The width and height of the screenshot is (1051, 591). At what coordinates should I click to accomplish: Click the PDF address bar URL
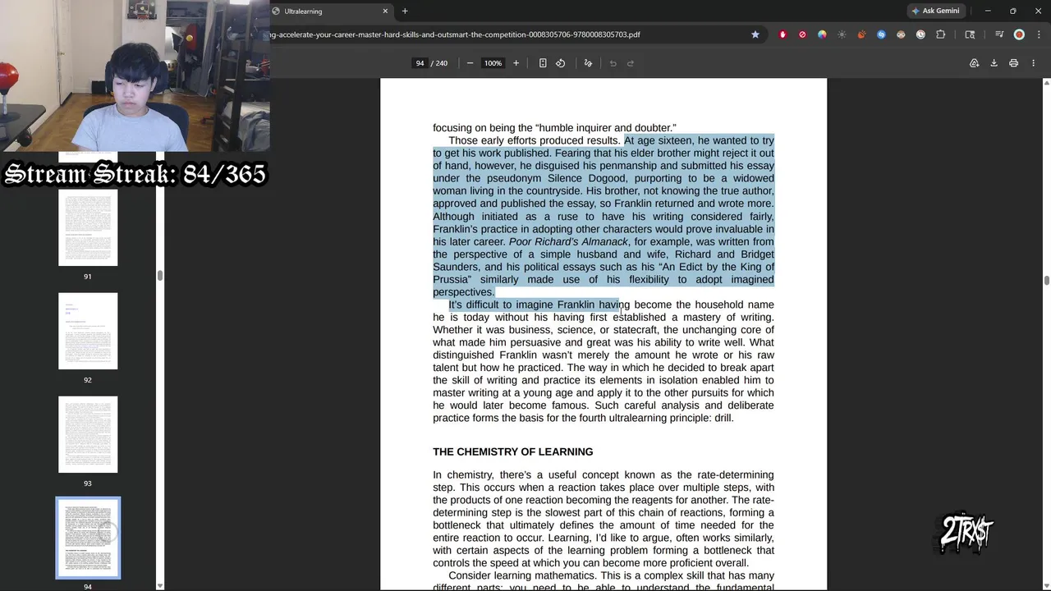tap(456, 34)
